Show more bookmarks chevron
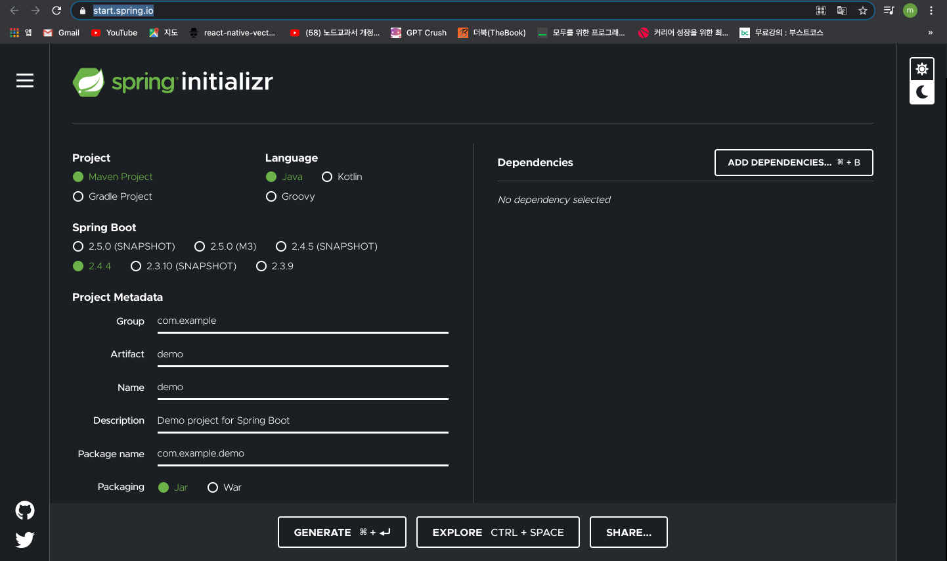The image size is (947, 561). pyautogui.click(x=930, y=32)
